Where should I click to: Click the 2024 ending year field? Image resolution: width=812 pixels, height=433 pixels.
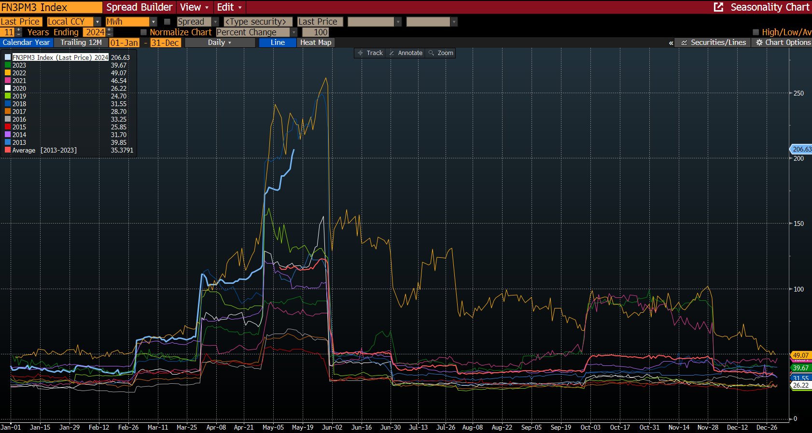pos(95,32)
